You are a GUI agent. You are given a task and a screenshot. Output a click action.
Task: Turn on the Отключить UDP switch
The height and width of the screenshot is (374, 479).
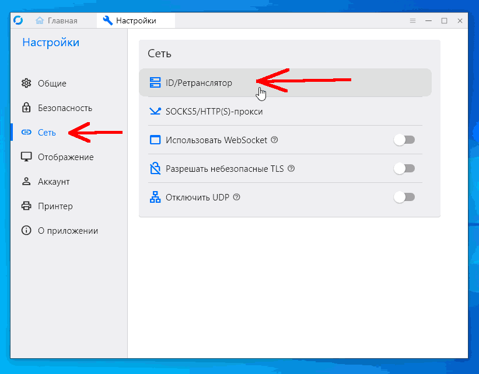404,197
